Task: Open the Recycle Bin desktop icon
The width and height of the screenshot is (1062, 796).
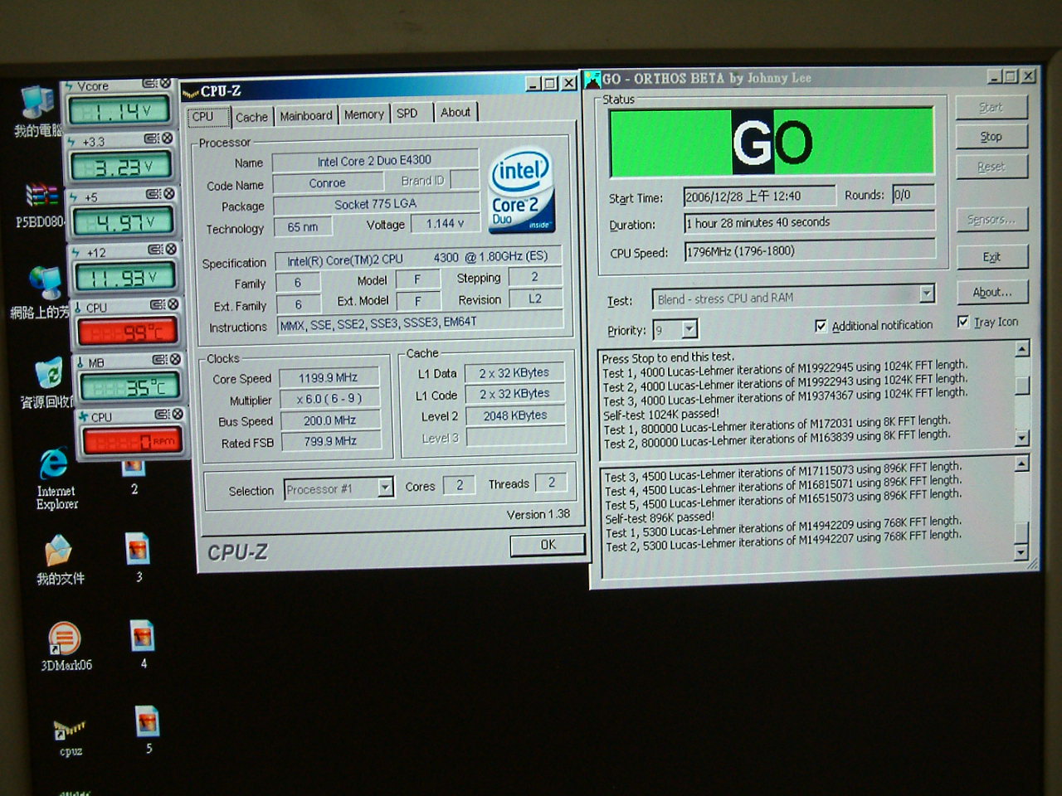Action: click(x=49, y=373)
